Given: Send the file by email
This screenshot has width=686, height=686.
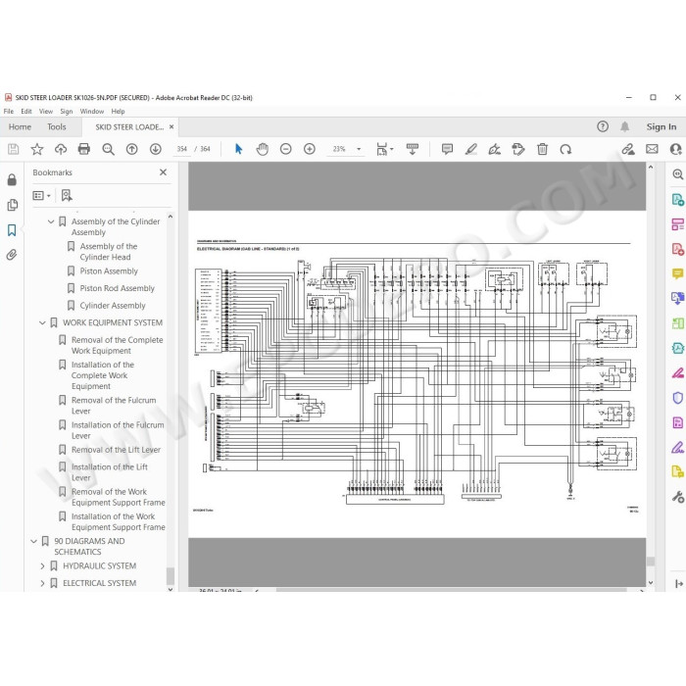Looking at the screenshot, I should [x=652, y=149].
